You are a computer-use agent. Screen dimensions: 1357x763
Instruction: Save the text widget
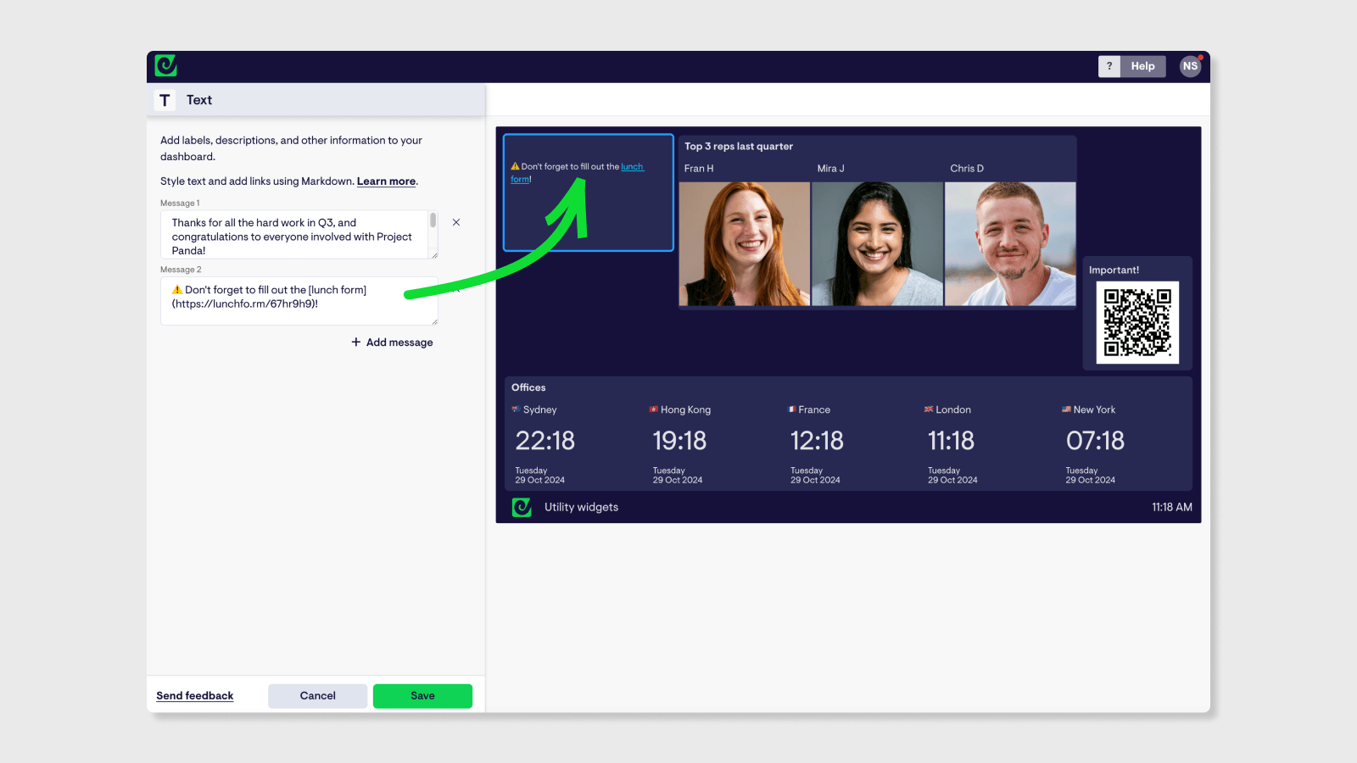point(422,696)
